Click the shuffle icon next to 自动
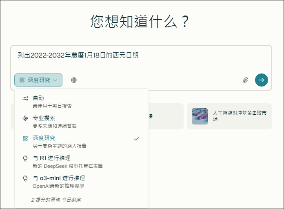Screen dimensions: 284x209 (x=25, y=98)
